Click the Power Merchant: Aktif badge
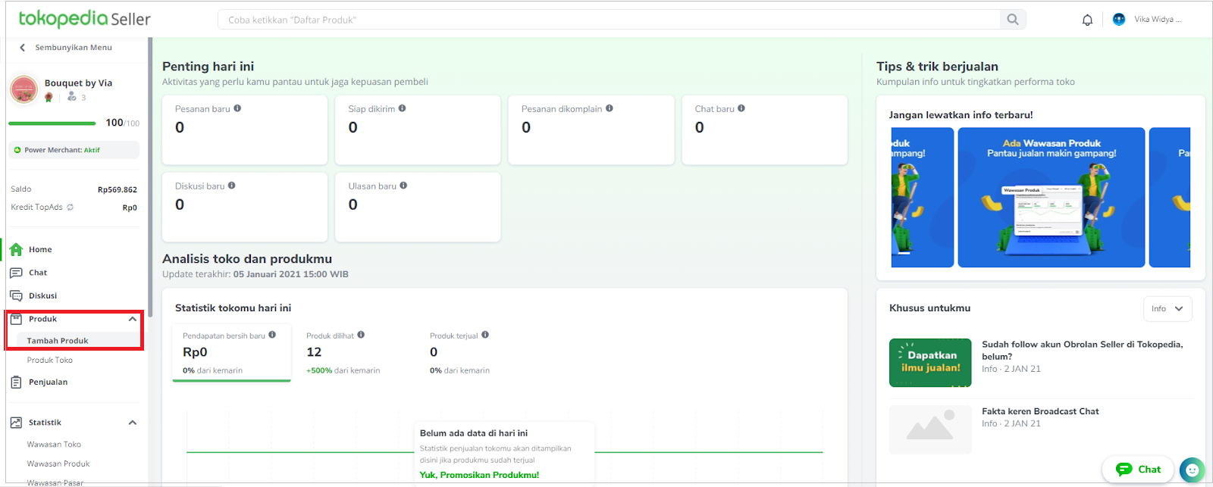1213x487 pixels. click(x=74, y=150)
